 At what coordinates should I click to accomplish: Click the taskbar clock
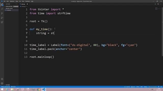point(159,89)
